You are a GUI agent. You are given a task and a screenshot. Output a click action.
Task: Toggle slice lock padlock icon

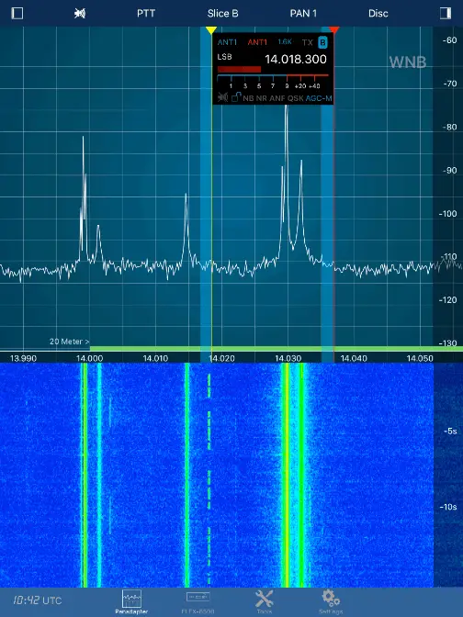(x=235, y=97)
